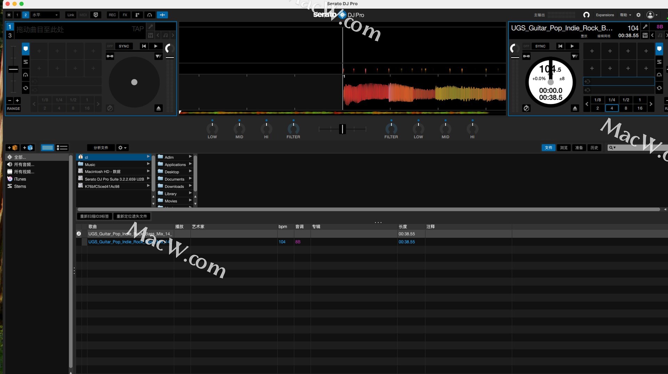
Task: Toggle right deck keylock chain-link icon
Action: click(x=526, y=56)
